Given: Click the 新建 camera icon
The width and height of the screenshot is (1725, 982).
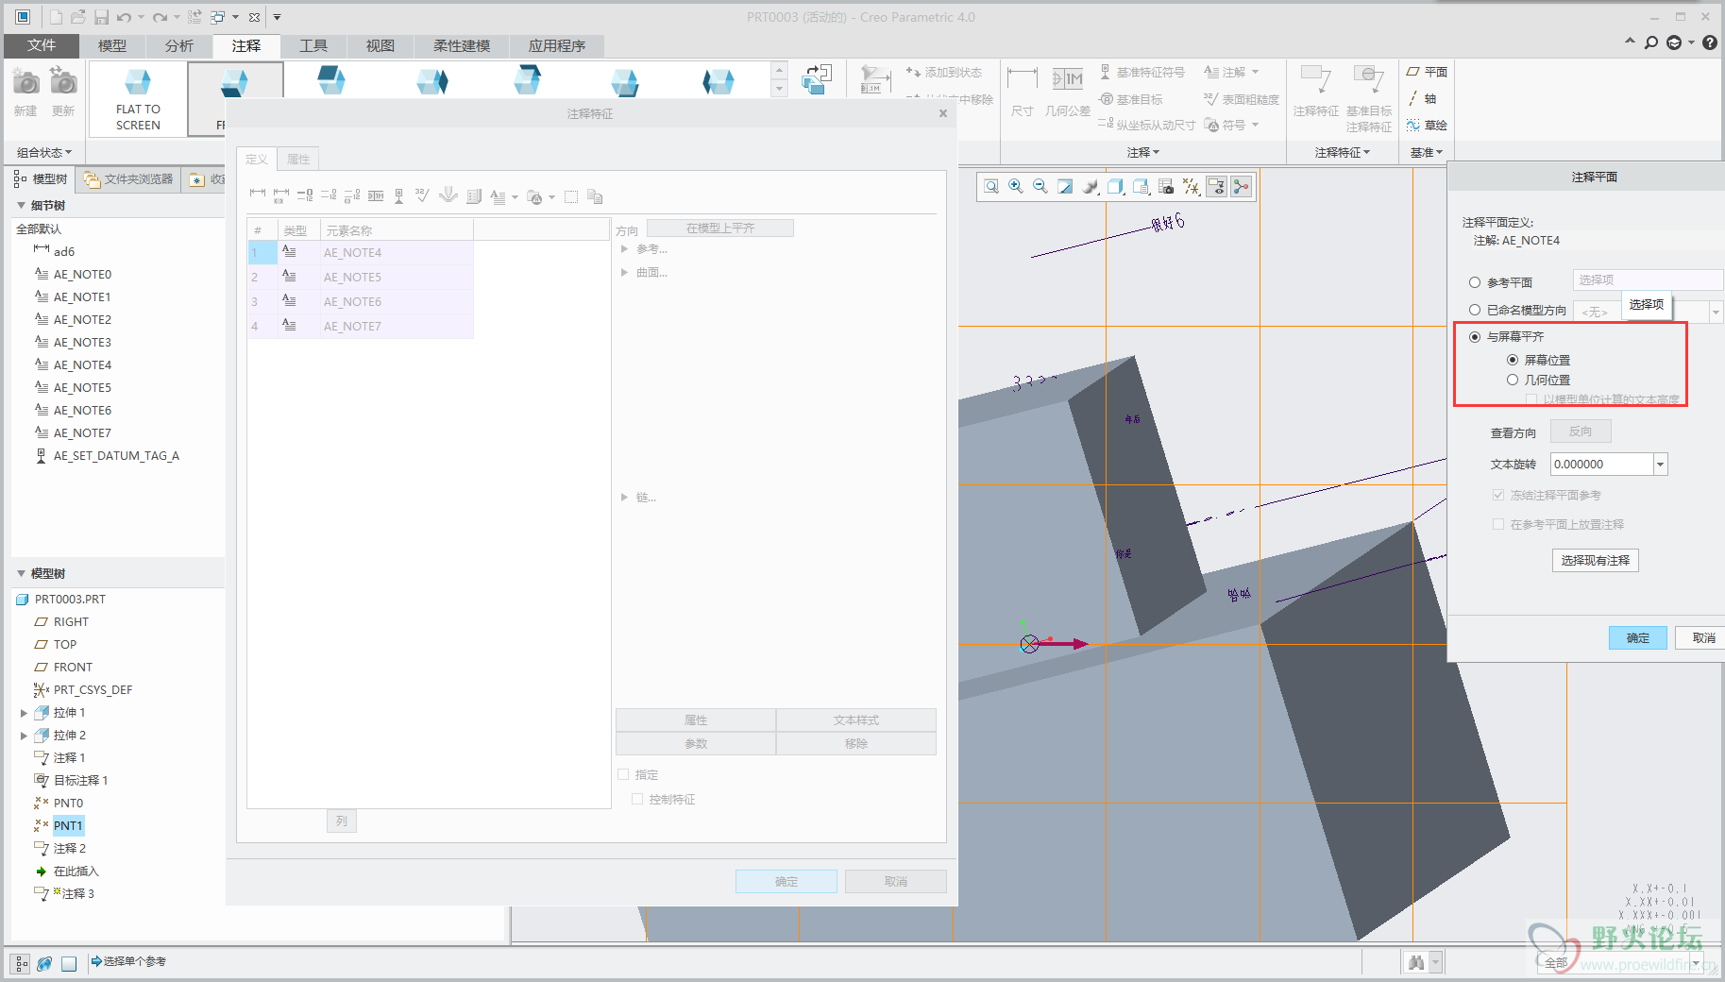Looking at the screenshot, I should [25, 83].
